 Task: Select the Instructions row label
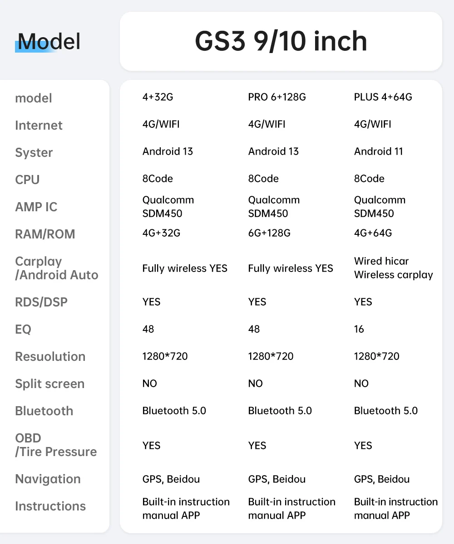point(50,506)
